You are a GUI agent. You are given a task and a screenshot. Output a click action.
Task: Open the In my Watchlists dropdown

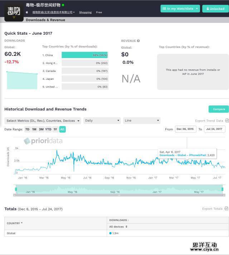pyautogui.click(x=180, y=9)
